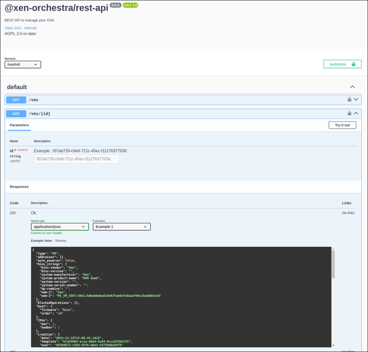Collapse the default section

352,87
